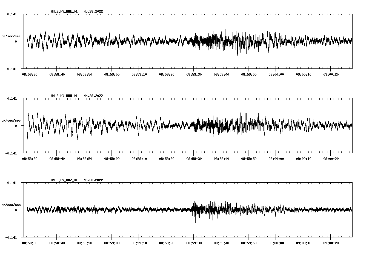
Task: Select 08:59:50 time label under HNE plot
Action: 249,74
